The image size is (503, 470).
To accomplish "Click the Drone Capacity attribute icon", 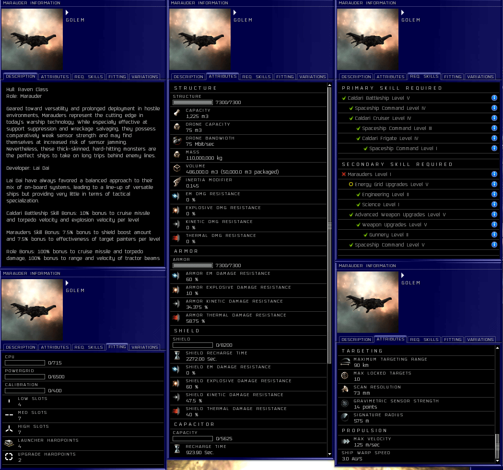I will point(177,127).
